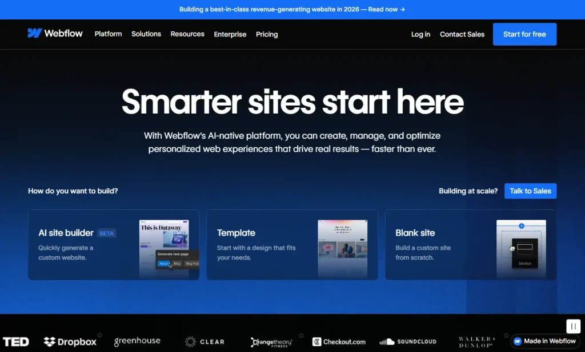Click the SoundCloud logo
585x352 pixels.
(x=408, y=341)
